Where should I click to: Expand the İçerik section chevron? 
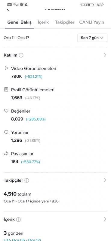coord(105,219)
